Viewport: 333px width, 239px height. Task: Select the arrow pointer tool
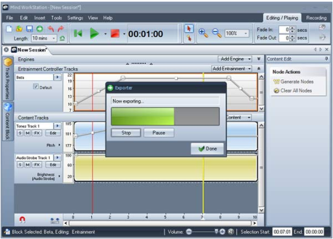coord(189,29)
